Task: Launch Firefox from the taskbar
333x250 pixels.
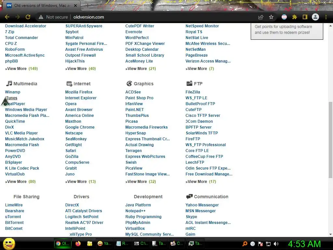Action: tap(78, 243)
